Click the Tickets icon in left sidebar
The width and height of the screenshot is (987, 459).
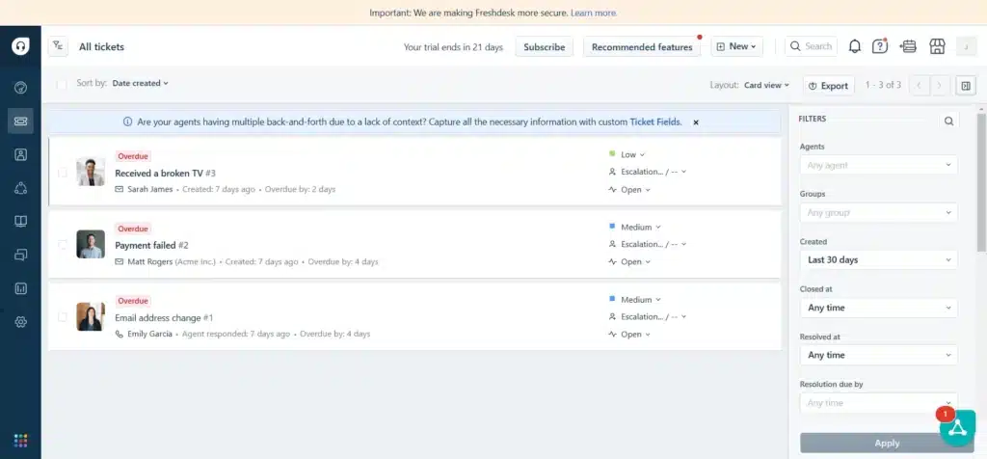click(20, 121)
